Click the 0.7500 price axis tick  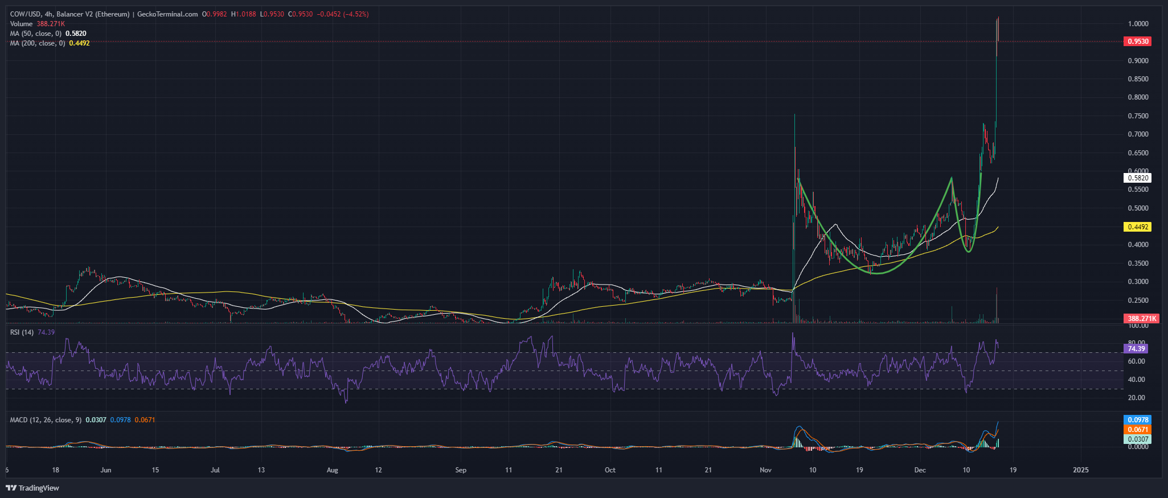[x=1138, y=116]
